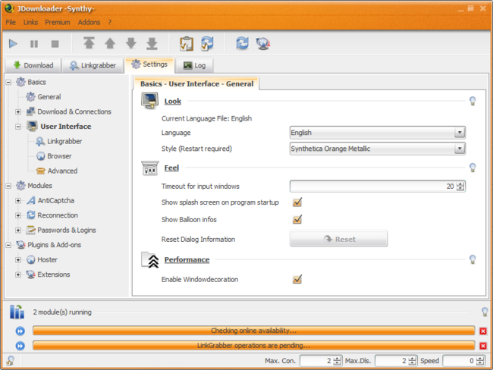Increase Max. Con. spinner value
Screen dimensions: 493x370
[337, 359]
